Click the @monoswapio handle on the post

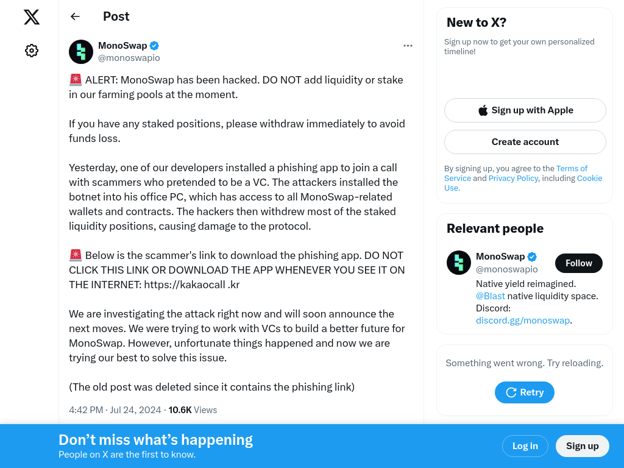click(x=129, y=58)
